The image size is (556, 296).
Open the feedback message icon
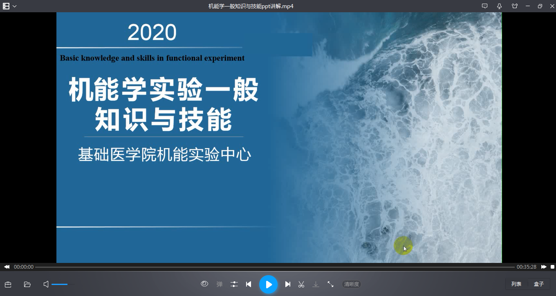click(484, 6)
